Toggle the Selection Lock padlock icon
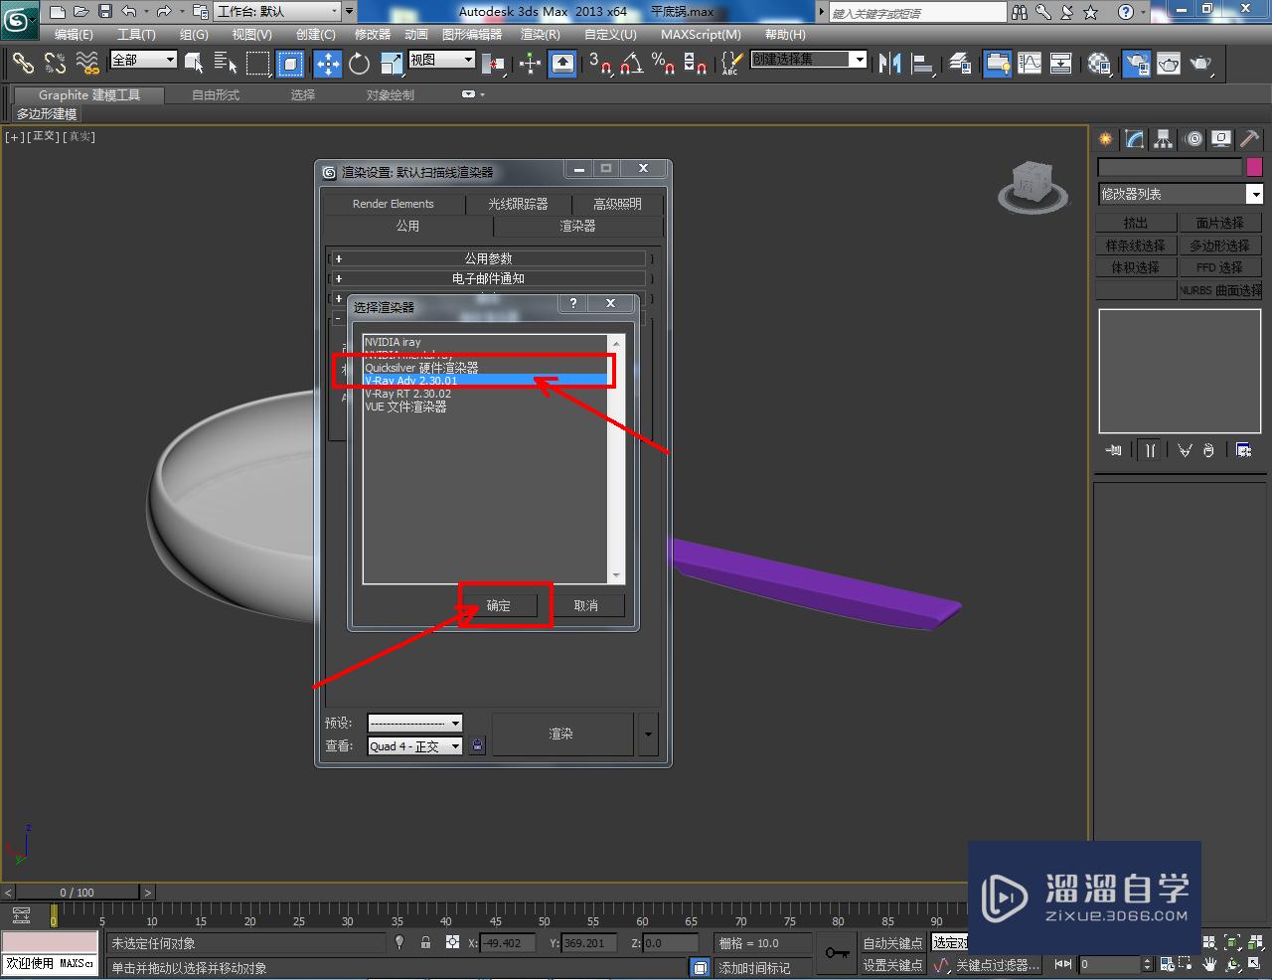 pos(425,942)
